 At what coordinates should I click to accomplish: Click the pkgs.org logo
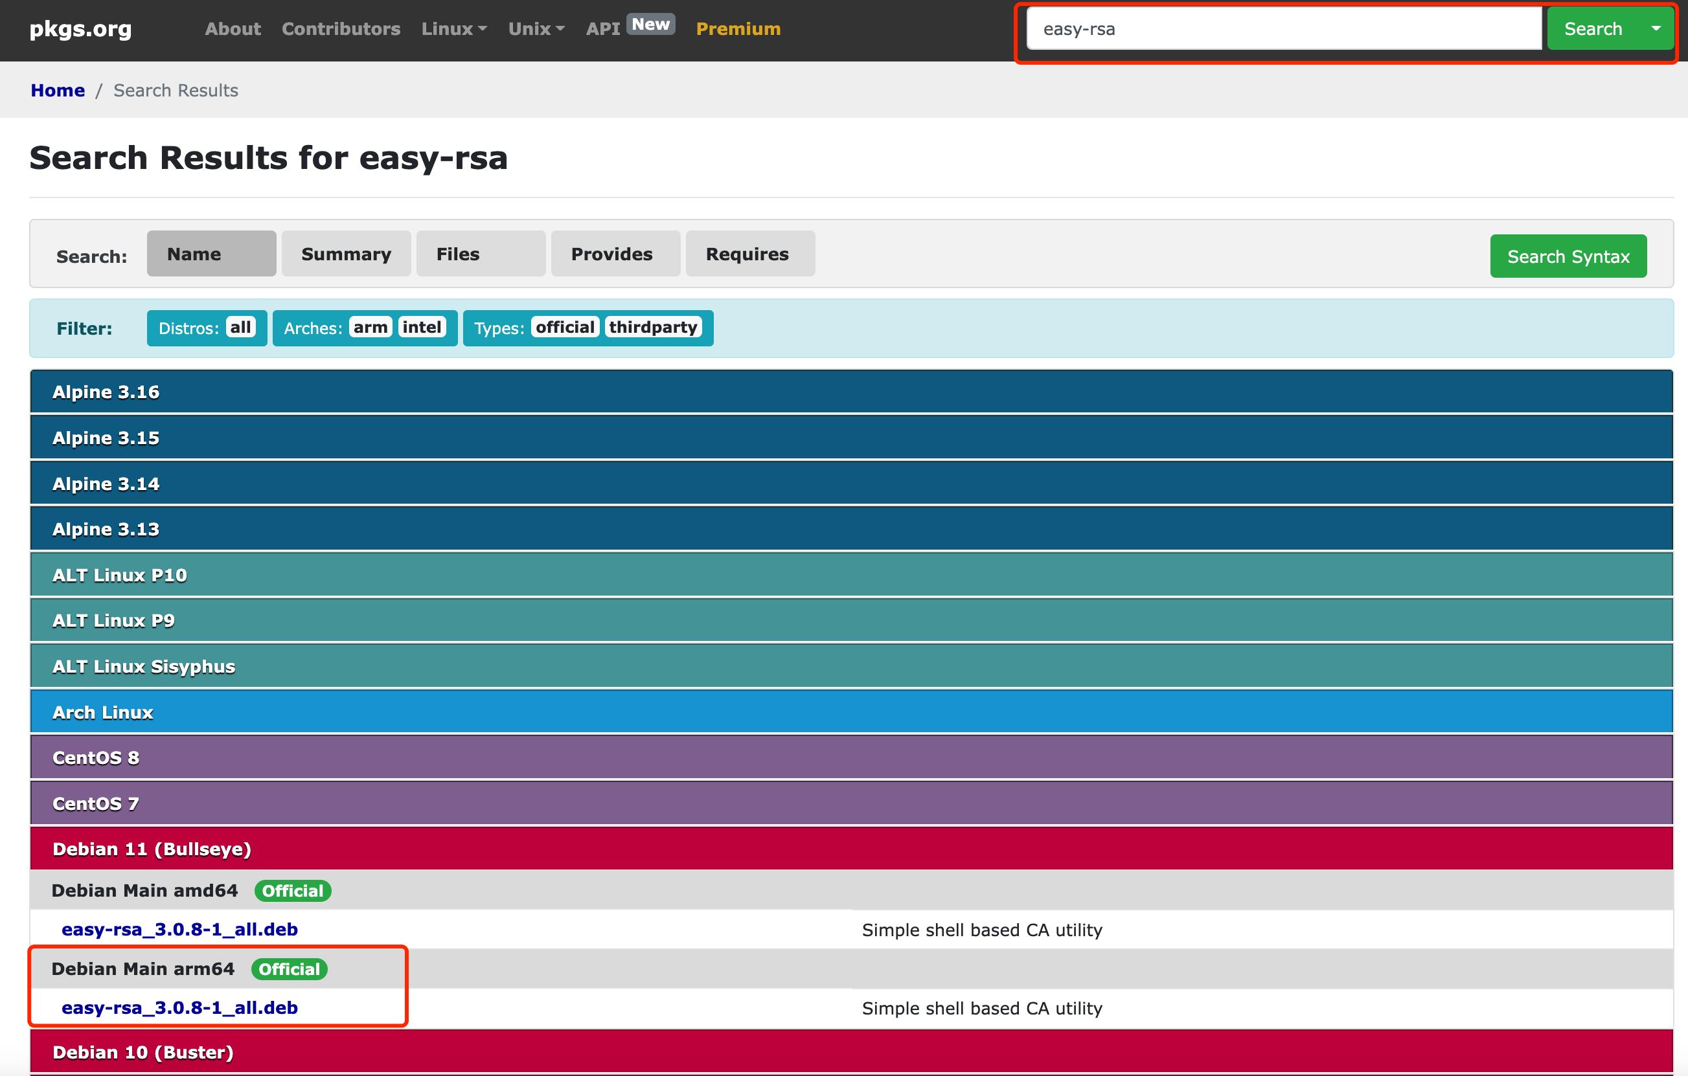pyautogui.click(x=80, y=28)
